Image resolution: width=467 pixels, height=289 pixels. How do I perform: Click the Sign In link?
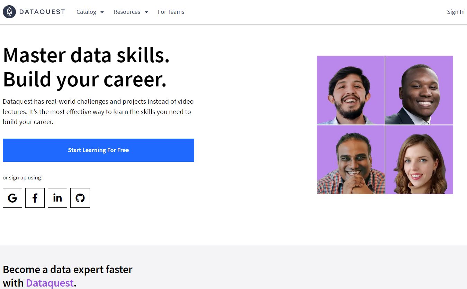pyautogui.click(x=456, y=12)
